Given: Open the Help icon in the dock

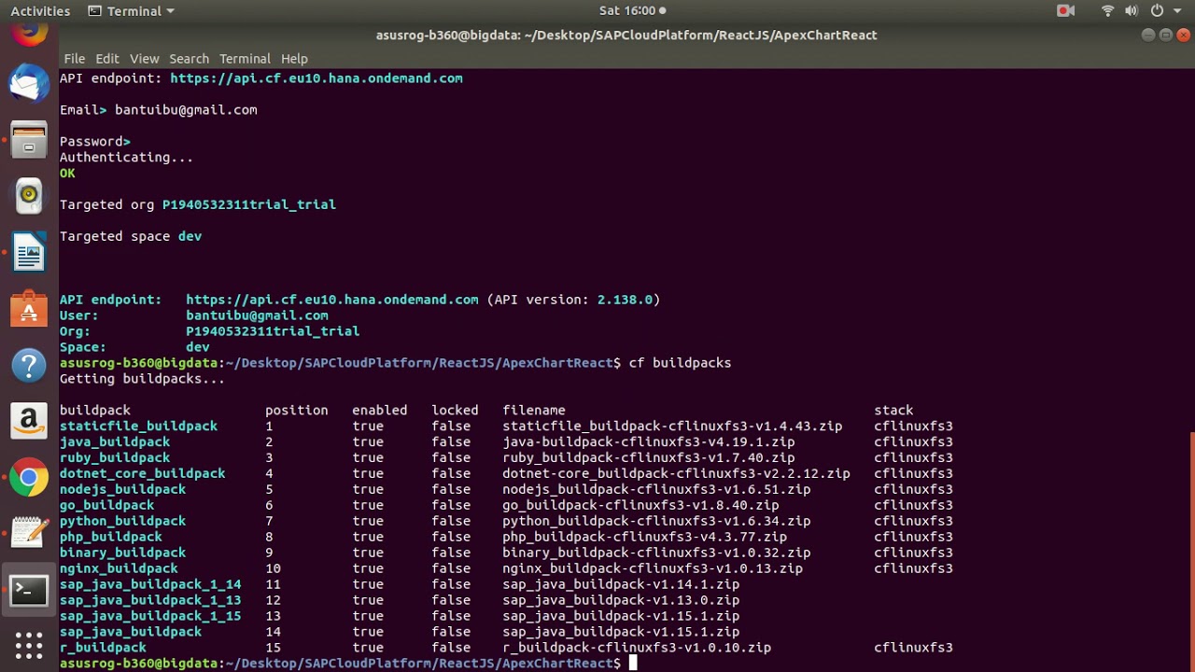Looking at the screenshot, I should click(x=29, y=365).
